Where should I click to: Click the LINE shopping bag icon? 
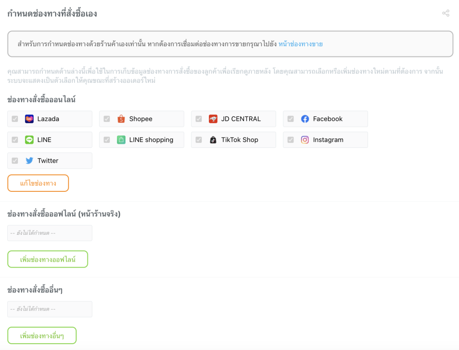(x=121, y=140)
